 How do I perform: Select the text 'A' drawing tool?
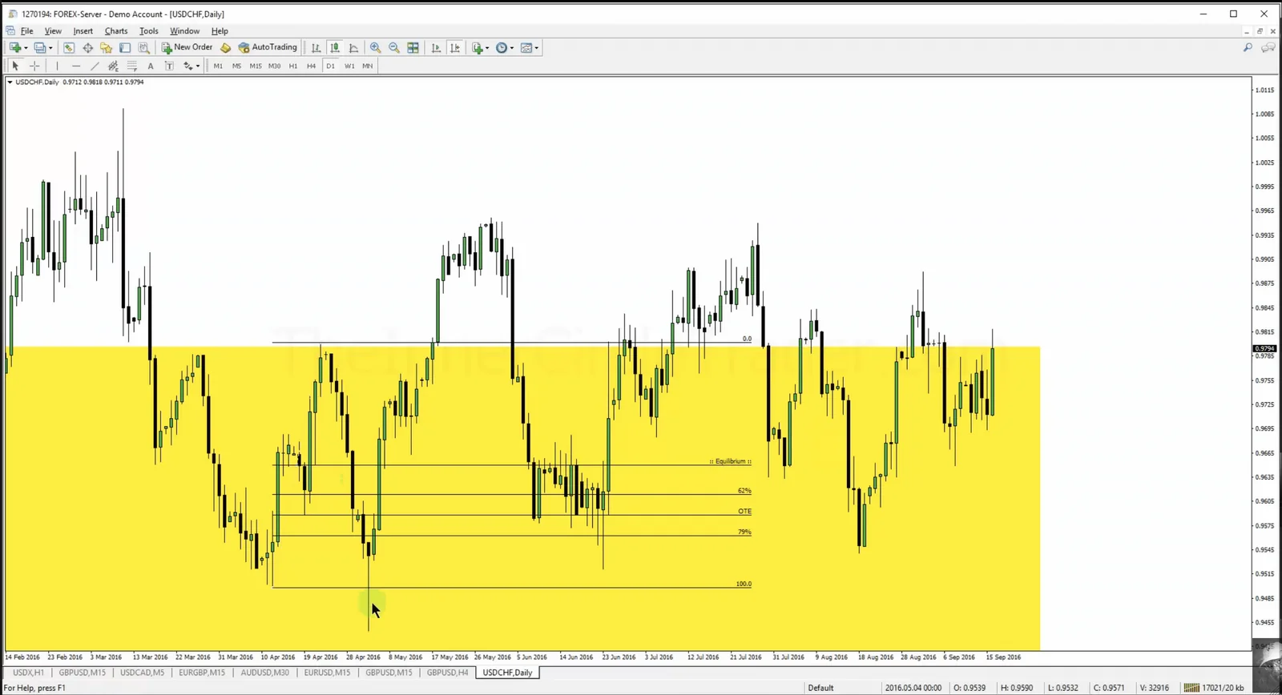click(151, 66)
